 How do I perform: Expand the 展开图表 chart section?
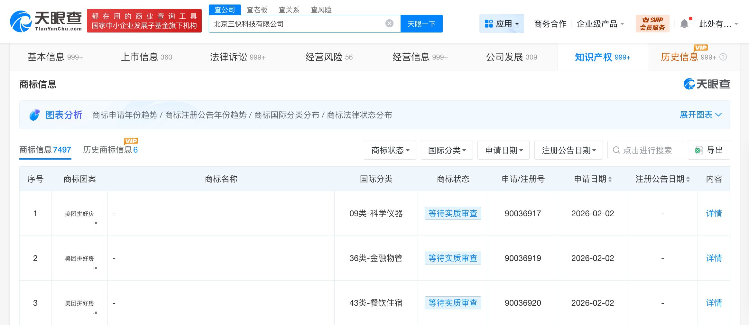(700, 115)
